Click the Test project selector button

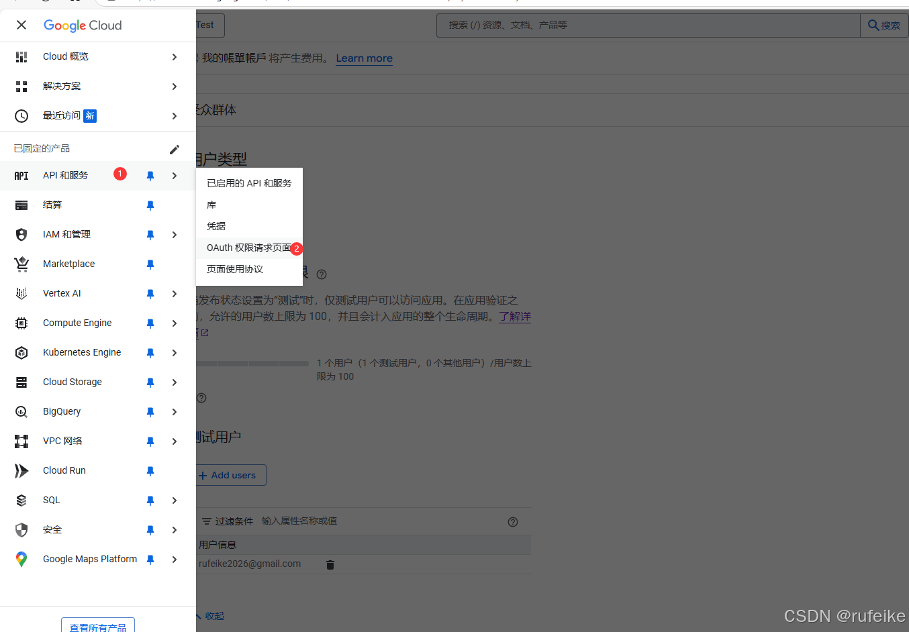pyautogui.click(x=210, y=25)
